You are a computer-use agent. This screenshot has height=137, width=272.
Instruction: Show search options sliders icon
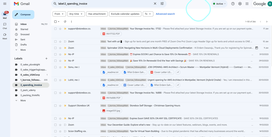point(162,4)
